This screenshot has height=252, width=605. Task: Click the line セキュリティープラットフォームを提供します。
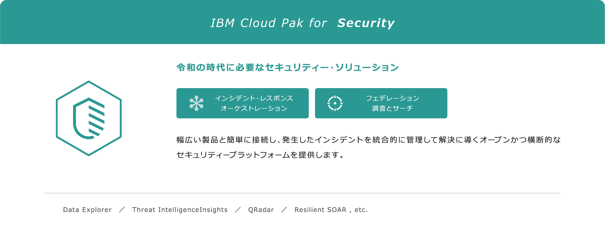[260, 155]
